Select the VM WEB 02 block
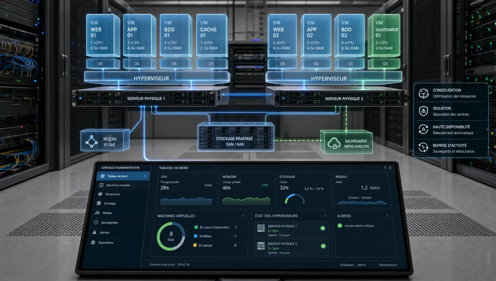Viewport: 496px width, 281px height. coord(282,36)
